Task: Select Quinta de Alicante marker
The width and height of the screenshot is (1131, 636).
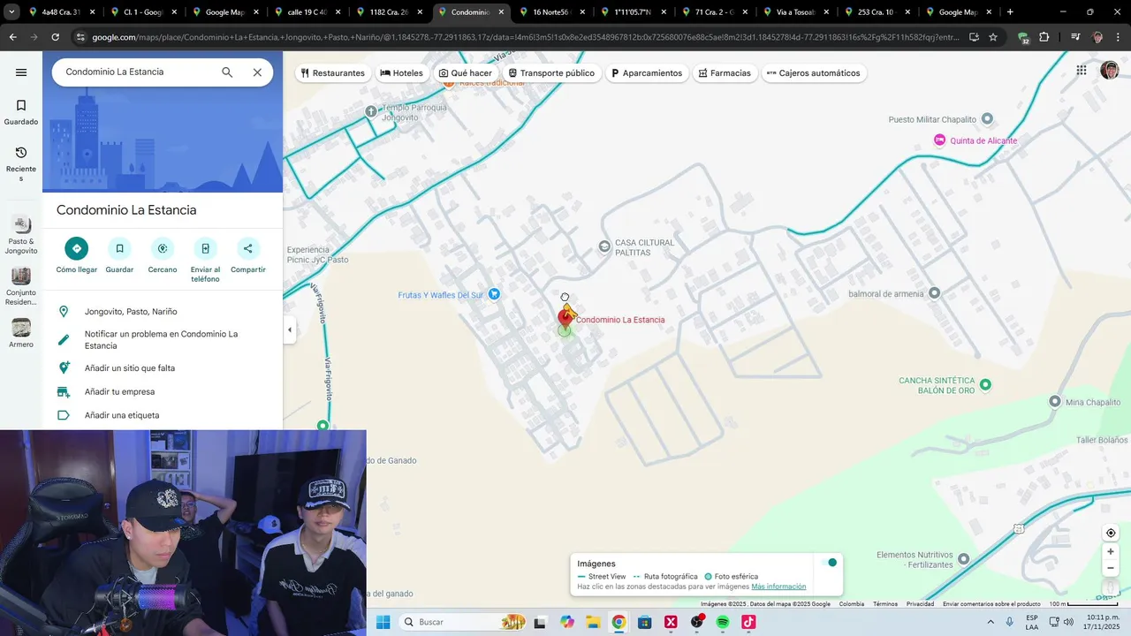Action: [940, 140]
